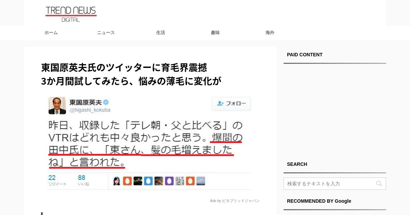Open the ホーム menu item
The width and height of the screenshot is (410, 215).
tap(51, 33)
